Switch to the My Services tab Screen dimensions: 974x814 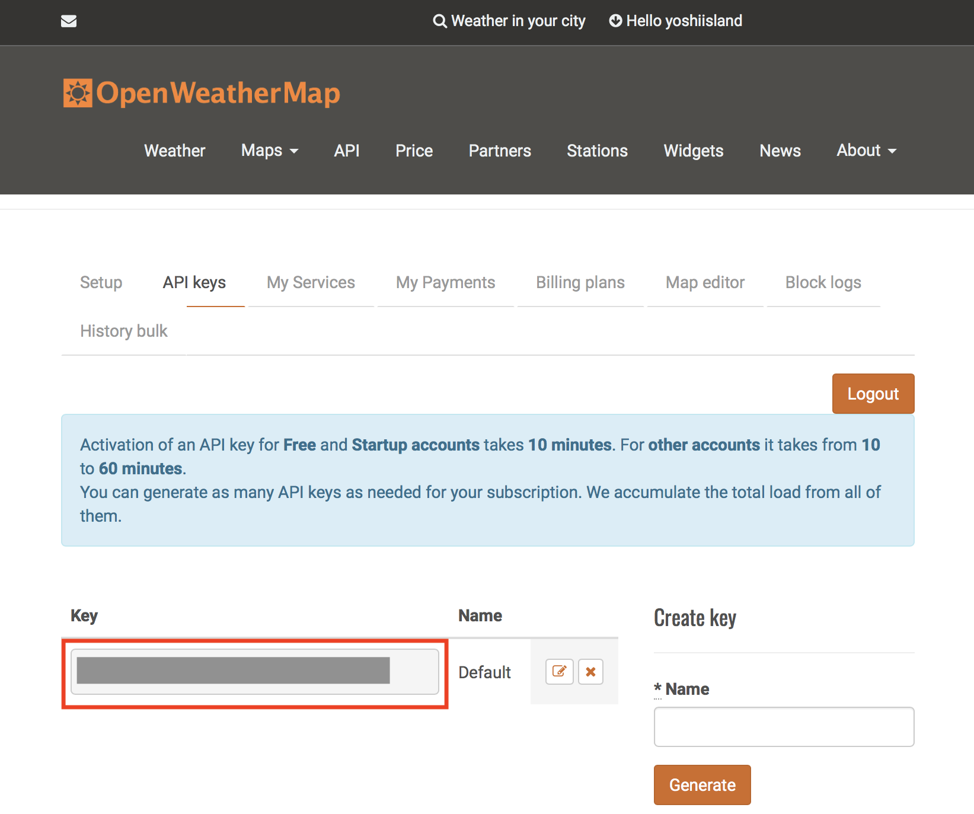(x=311, y=282)
